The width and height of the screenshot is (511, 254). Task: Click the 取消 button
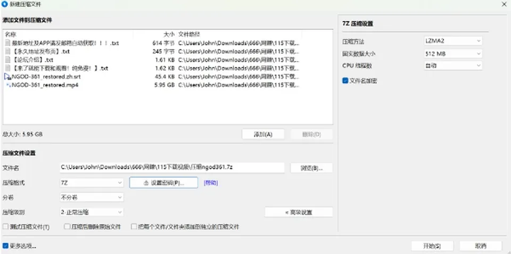(481, 245)
